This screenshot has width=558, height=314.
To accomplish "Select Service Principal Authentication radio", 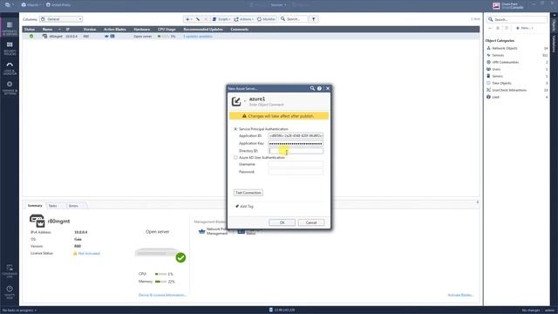I will pyautogui.click(x=235, y=129).
